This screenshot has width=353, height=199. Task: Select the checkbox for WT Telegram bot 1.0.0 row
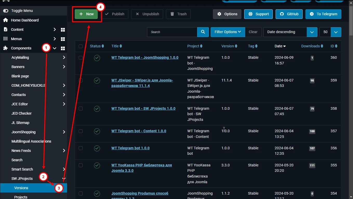click(x=81, y=148)
